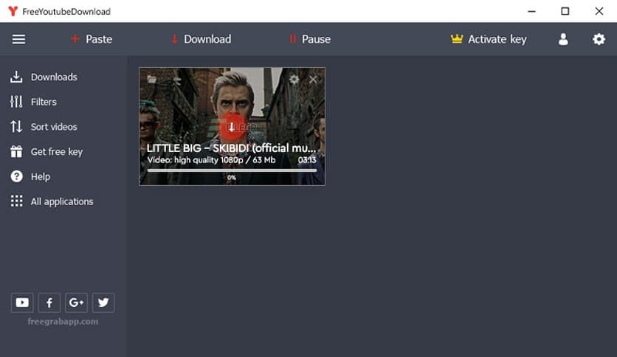This screenshot has width=617, height=357.
Task: Click the FreeYoutubeDownload logo in the title bar
Action: coord(13,11)
